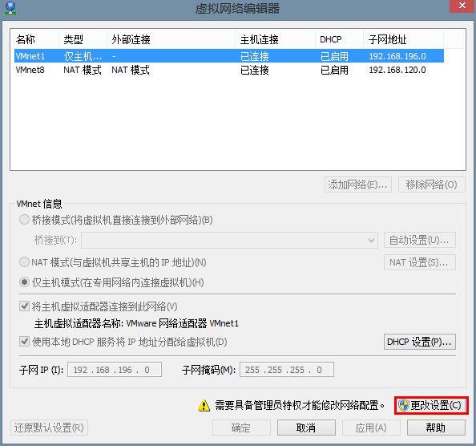Toggle 将主机虚拟适配器连接到此网络 checkbox
Screen dimensions: 476x446
24,306
